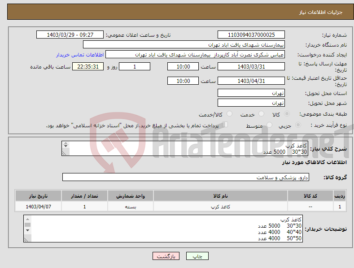Click the delivery province field تهران
This screenshot has height=268, width=354.
[x=251, y=93]
